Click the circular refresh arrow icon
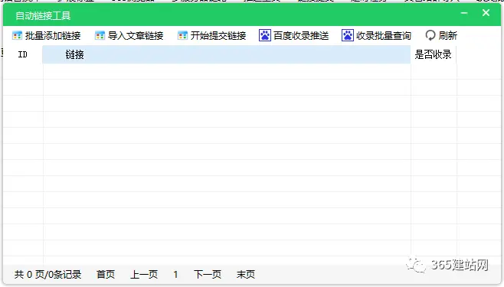 [x=430, y=35]
